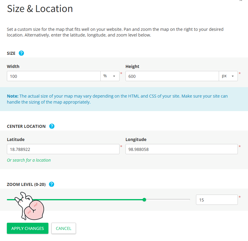This screenshot has width=248, height=241.
Task: Click 'Or search for a location' link
Action: tap(29, 160)
